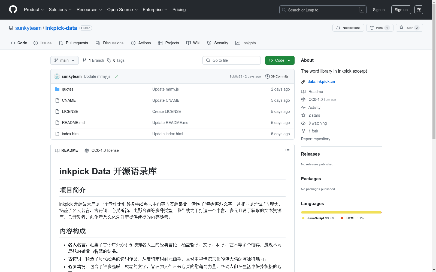This screenshot has width=436, height=272.
Task: View 1 Branch list
Action: 93,60
